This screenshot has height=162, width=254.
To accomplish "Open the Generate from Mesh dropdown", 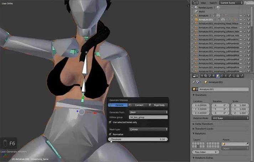I will [x=148, y=112].
